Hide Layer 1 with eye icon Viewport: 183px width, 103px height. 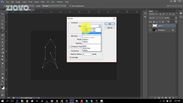tap(150, 25)
